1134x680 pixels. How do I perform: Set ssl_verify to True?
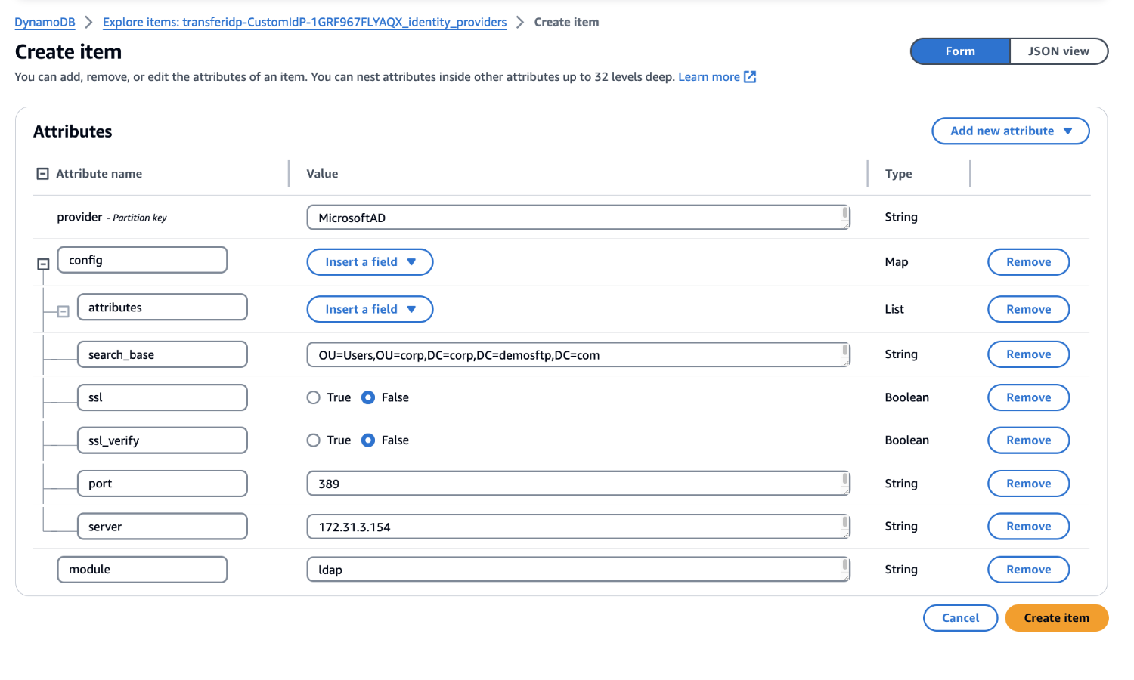(313, 440)
